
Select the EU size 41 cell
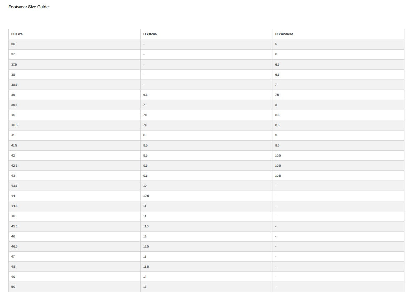[74, 135]
